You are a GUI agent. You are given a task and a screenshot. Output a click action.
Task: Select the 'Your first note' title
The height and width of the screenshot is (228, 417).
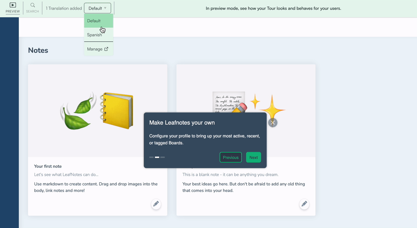pos(48,166)
